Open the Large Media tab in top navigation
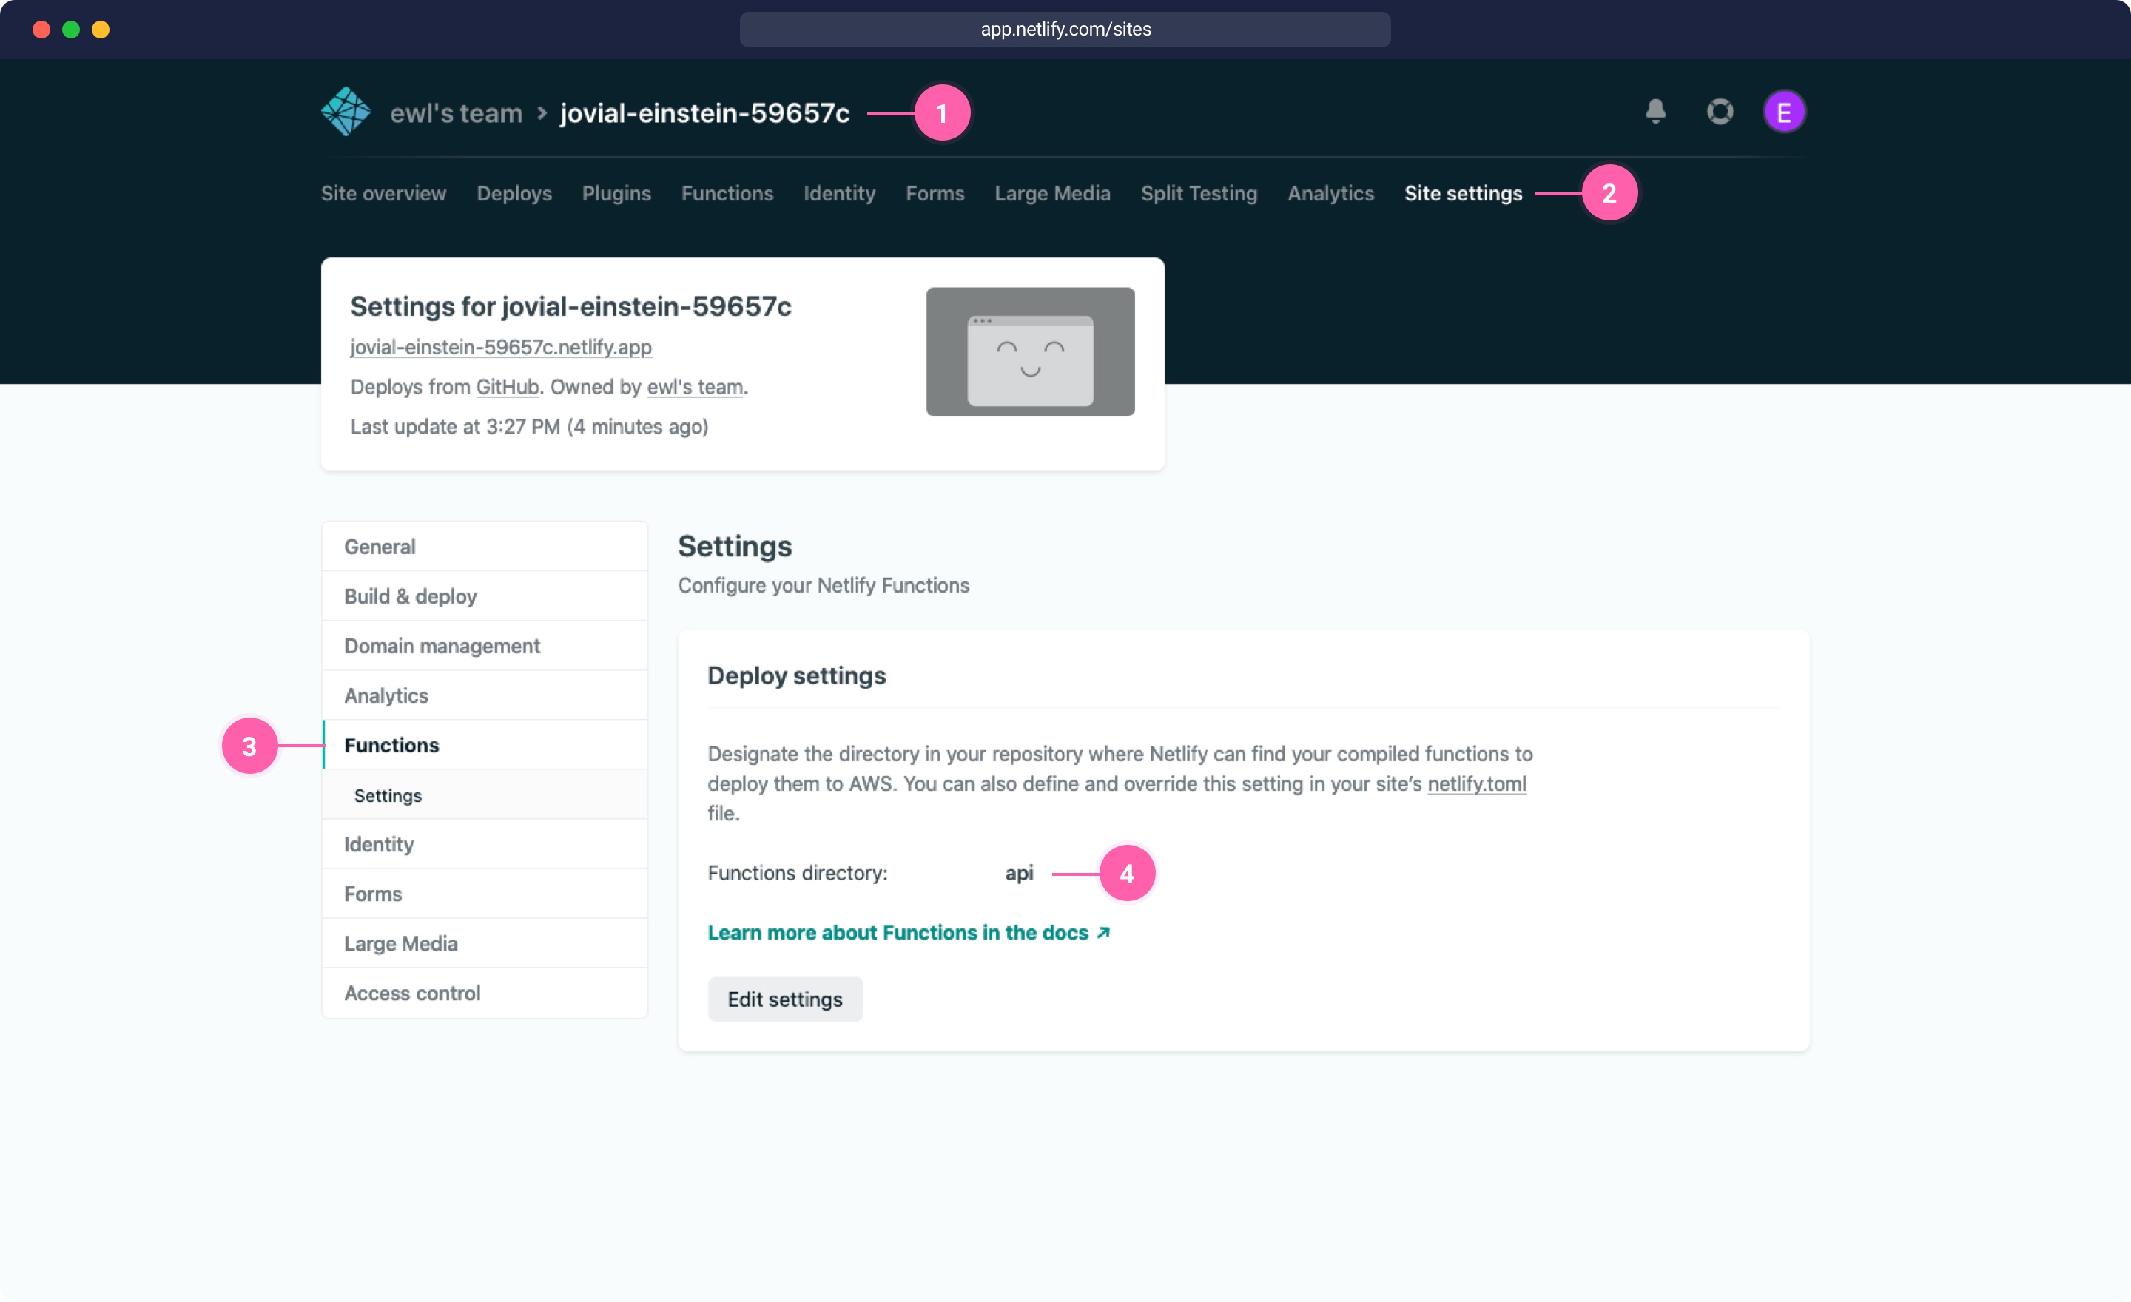Image resolution: width=2131 pixels, height=1302 pixels. [1051, 194]
